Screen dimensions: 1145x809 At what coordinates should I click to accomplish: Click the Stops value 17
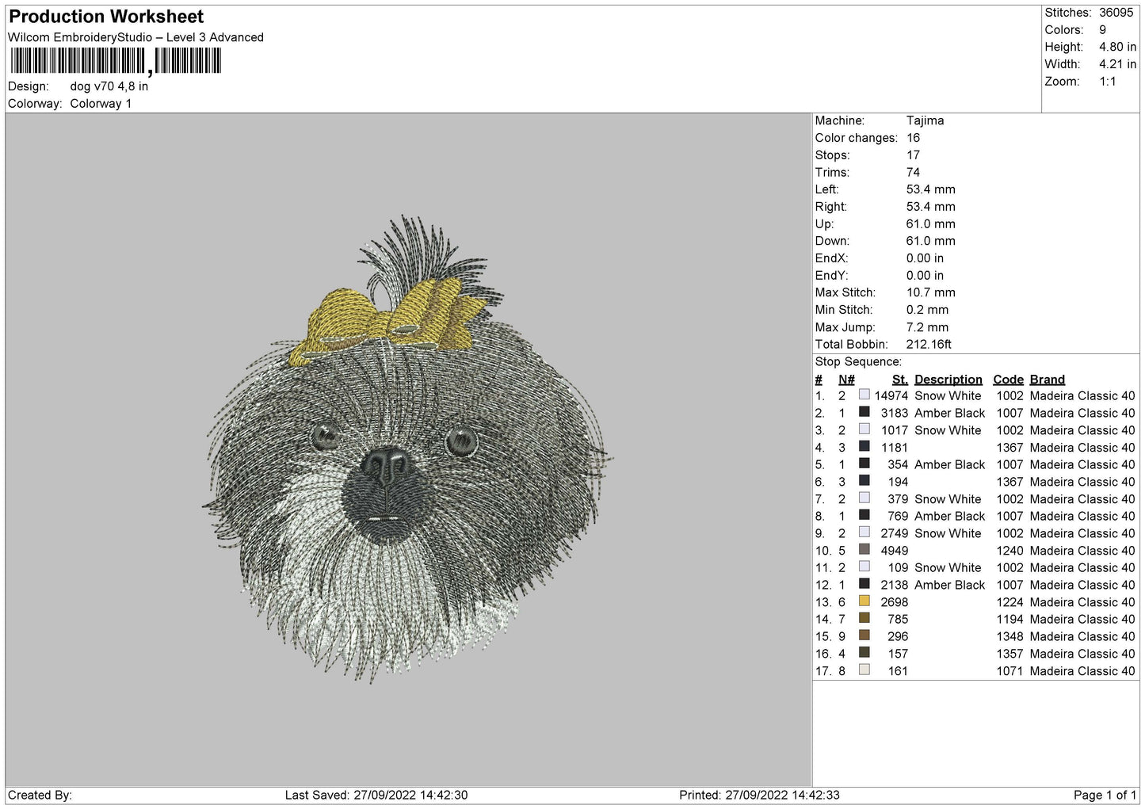coord(913,155)
